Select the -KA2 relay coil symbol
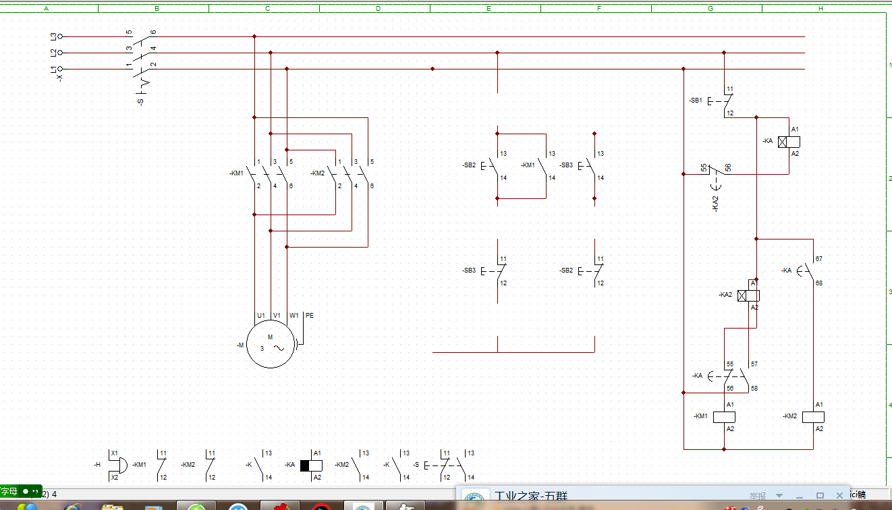The image size is (892, 510). (x=749, y=295)
